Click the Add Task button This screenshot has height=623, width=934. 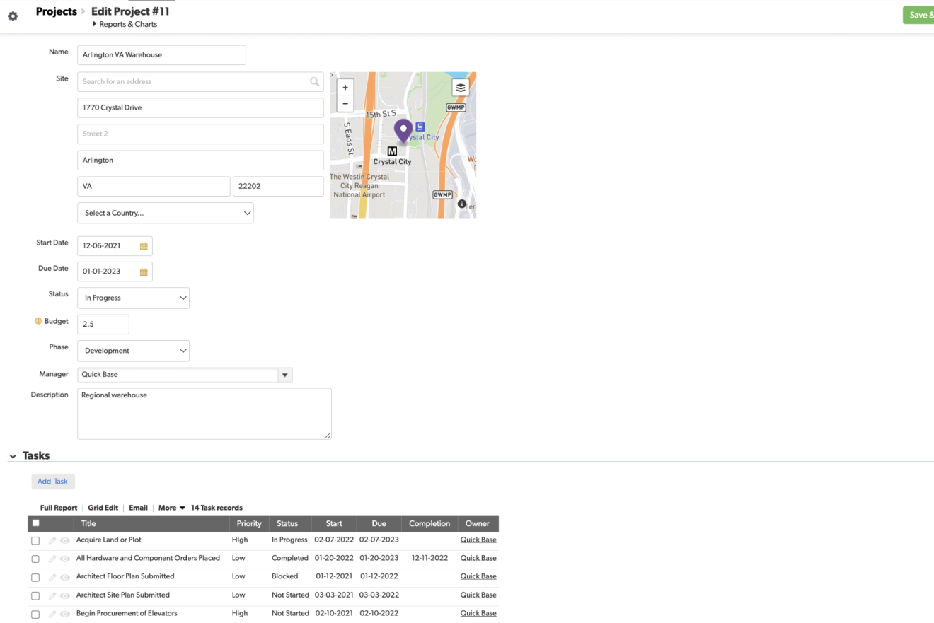coord(53,482)
